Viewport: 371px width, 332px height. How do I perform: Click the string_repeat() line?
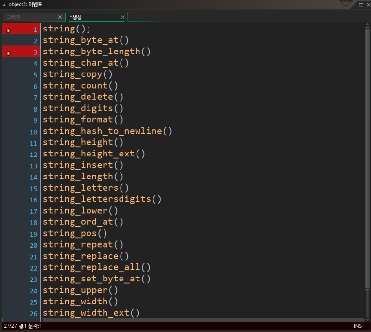(83, 244)
